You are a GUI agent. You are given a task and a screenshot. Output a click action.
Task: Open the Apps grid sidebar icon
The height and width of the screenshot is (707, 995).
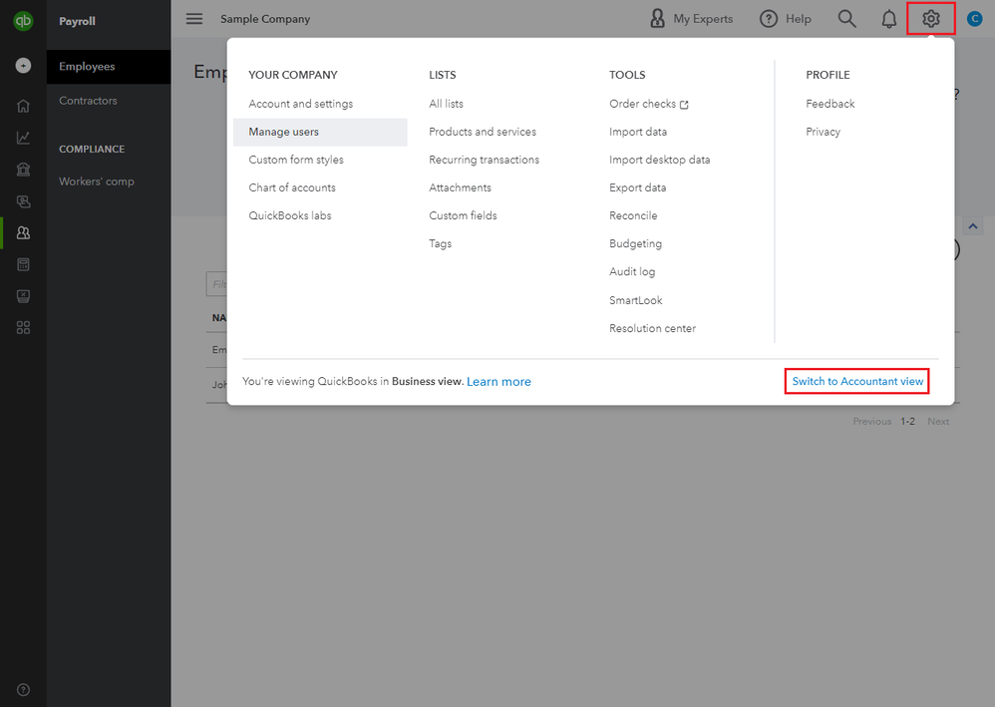24,327
